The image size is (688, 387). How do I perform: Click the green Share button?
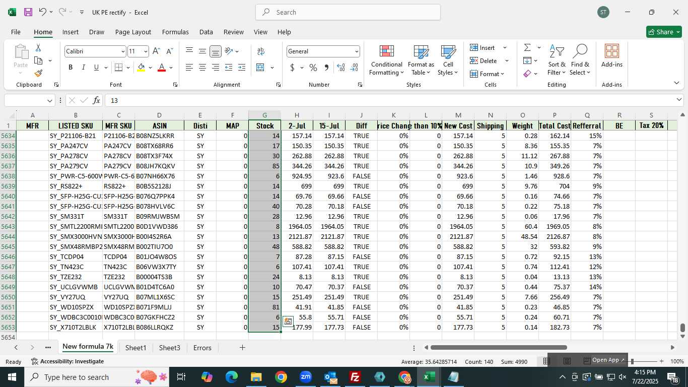coord(664,32)
